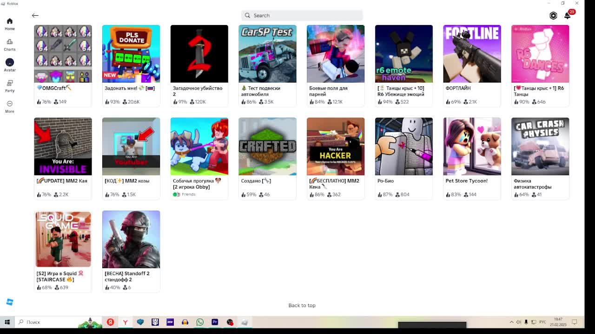The image size is (595, 334).
Task: Click the 'Pet Store Tycoon!' title
Action: [466, 181]
